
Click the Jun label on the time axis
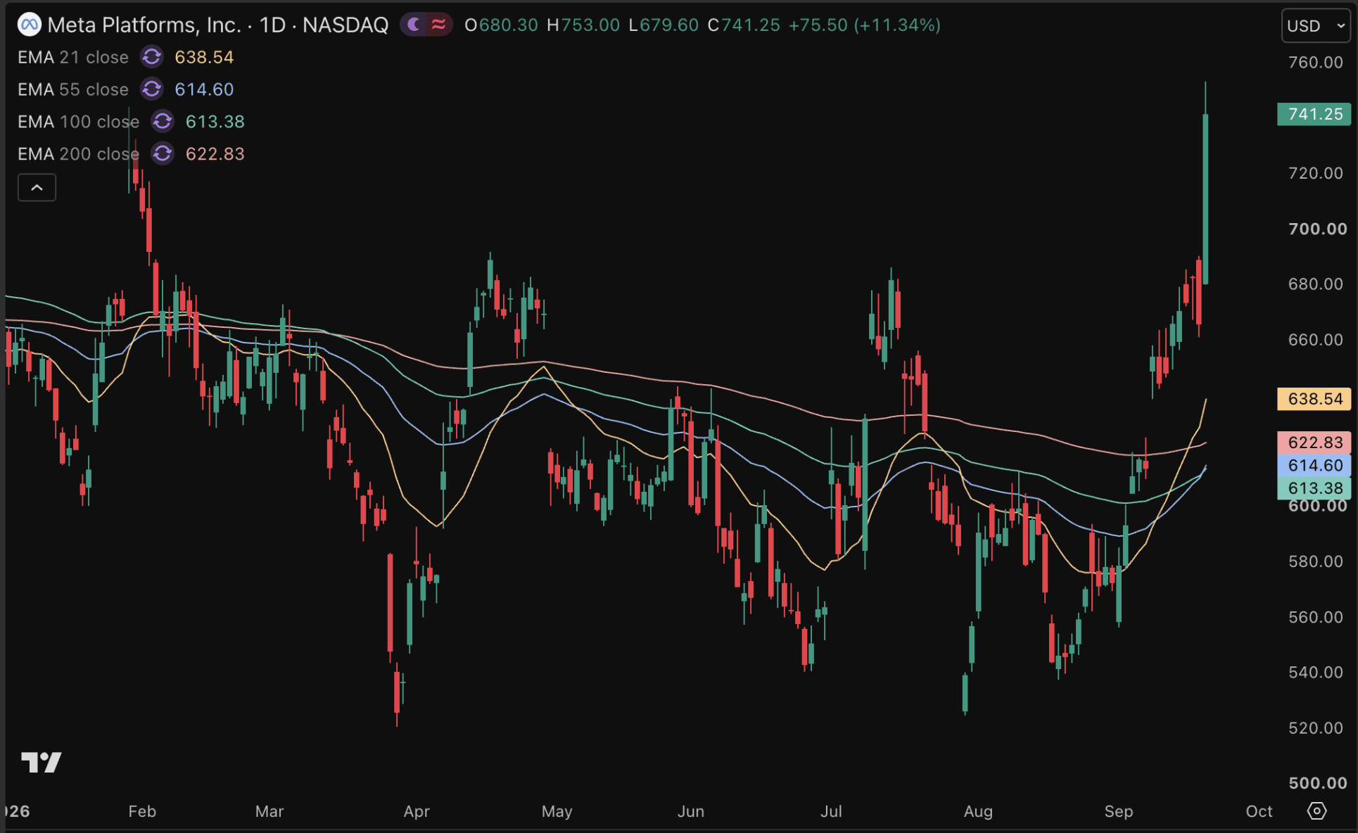(691, 811)
